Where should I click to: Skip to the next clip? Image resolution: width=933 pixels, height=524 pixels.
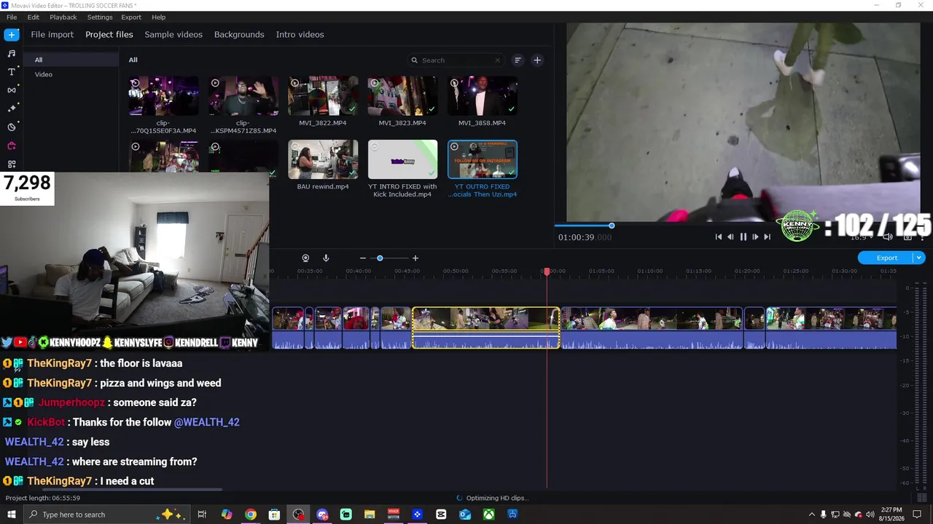coord(767,237)
